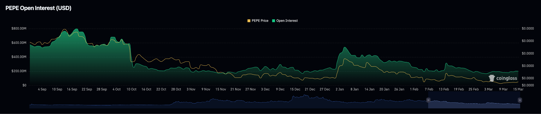The image size is (541, 114).
Task: Click the $800.00M axis label
Action: coord(19,28)
